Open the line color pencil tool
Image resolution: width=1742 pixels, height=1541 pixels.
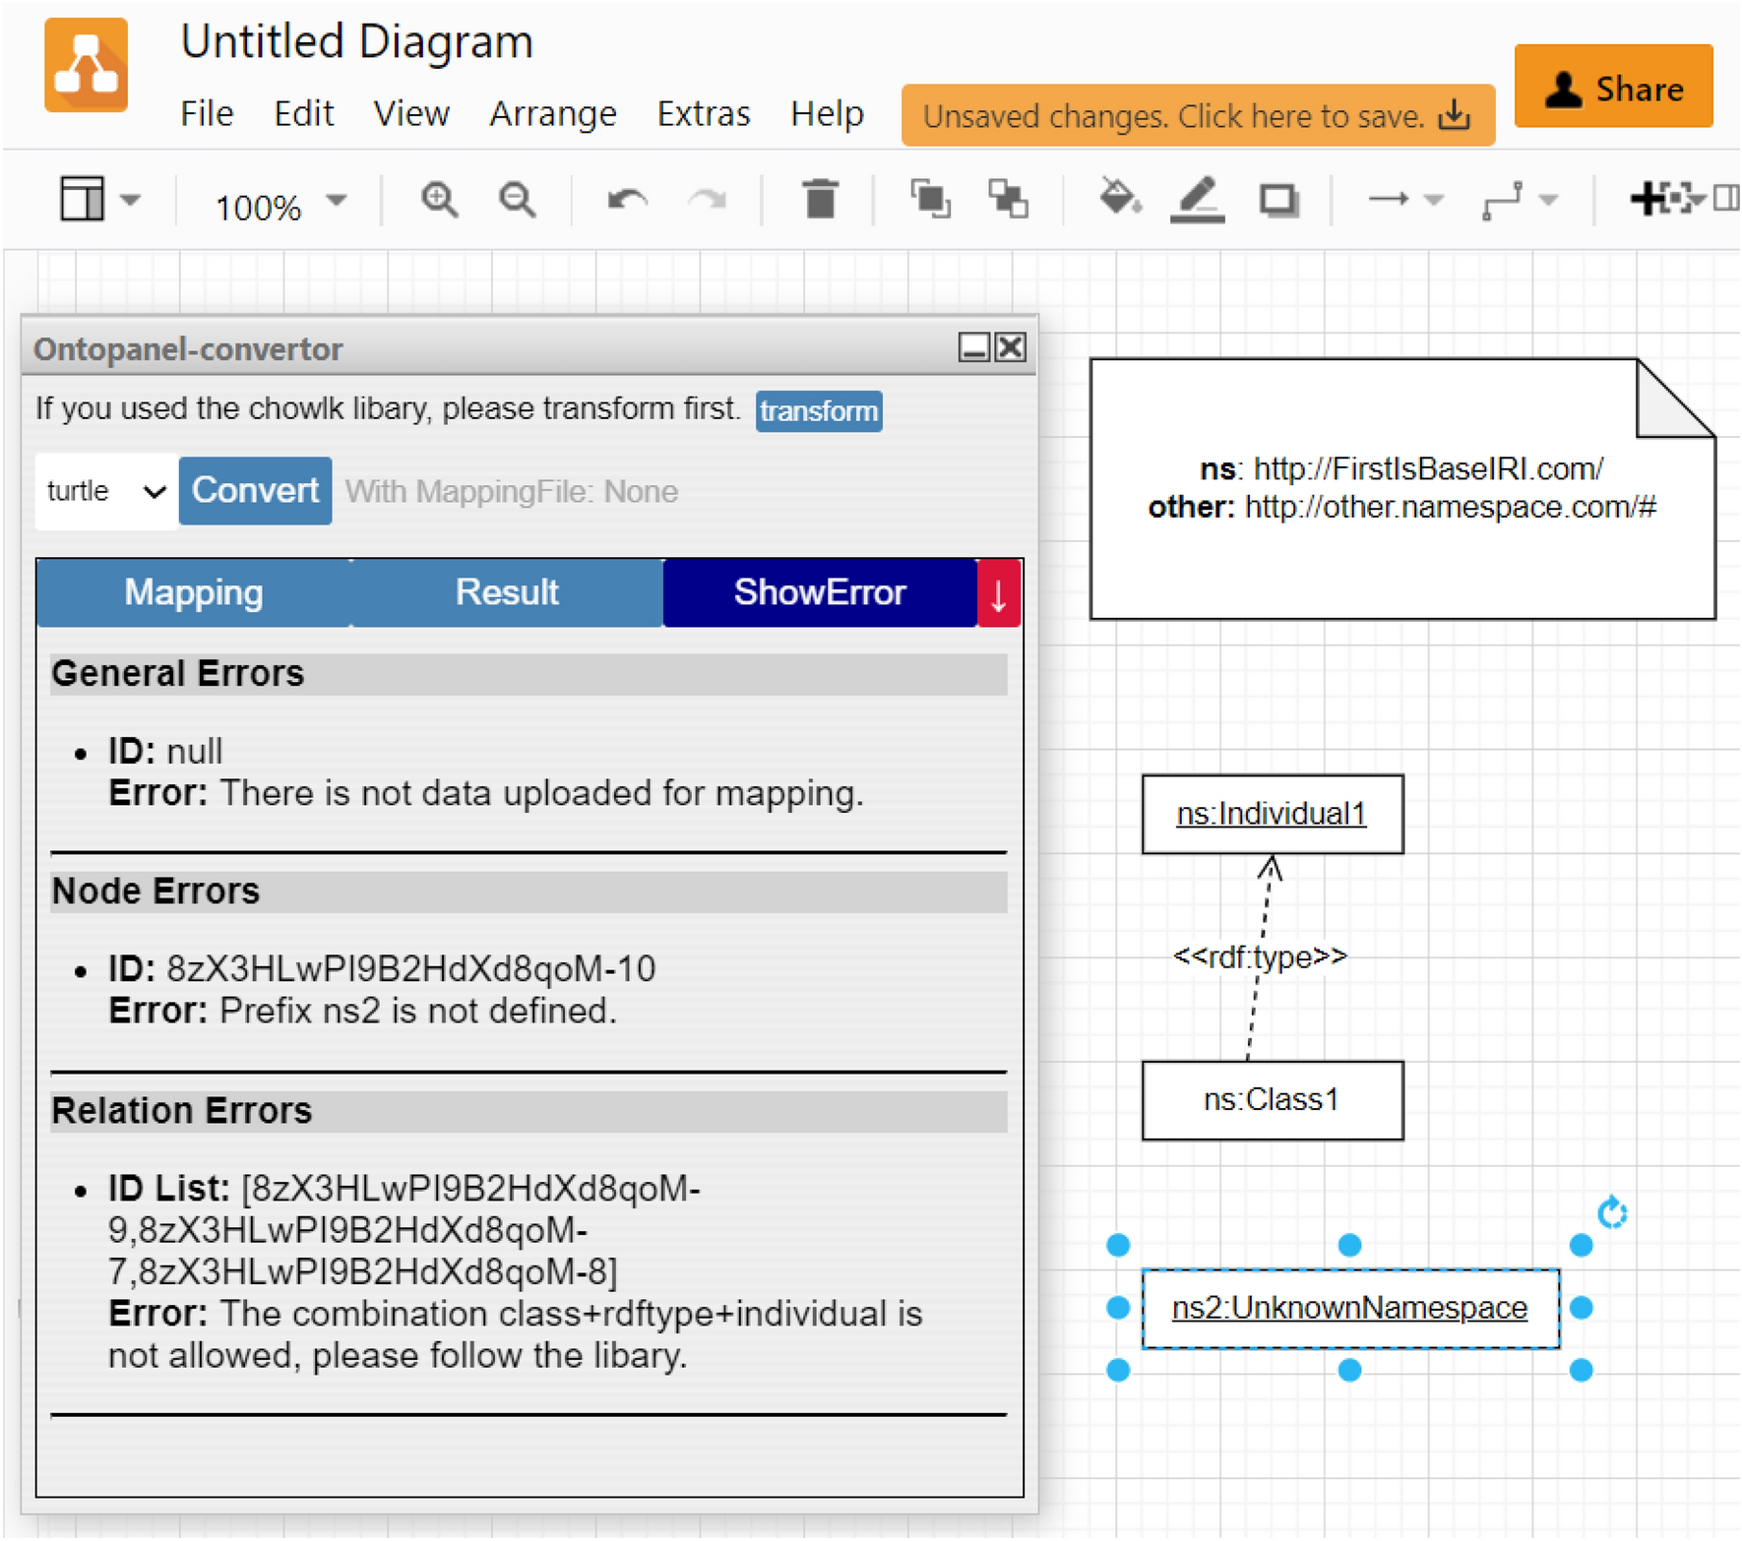coord(1197,200)
